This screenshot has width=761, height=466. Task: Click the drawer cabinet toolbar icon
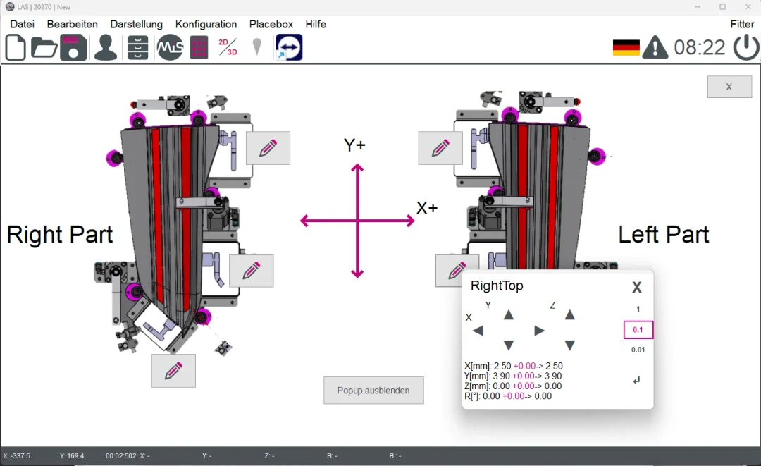[137, 47]
